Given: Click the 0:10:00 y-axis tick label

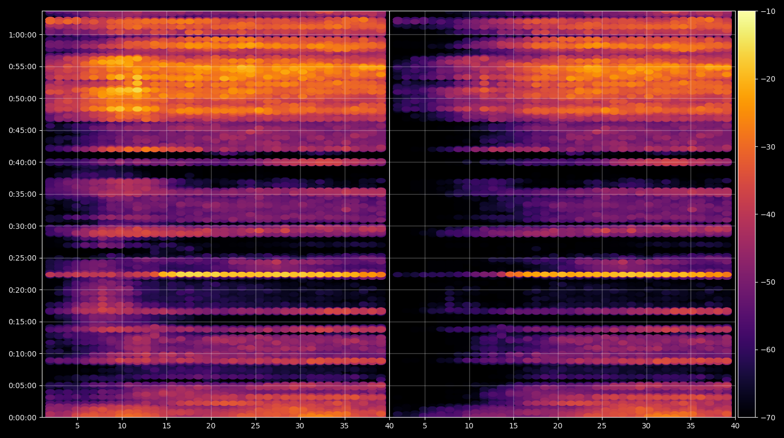Looking at the screenshot, I should click(x=23, y=354).
